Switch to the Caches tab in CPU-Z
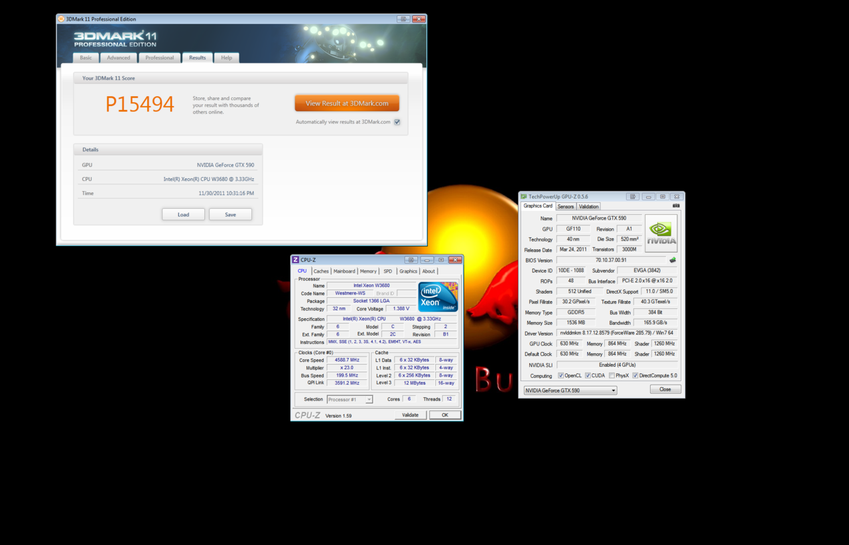 (321, 271)
